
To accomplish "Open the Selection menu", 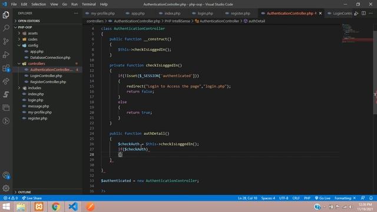I will coord(38,4).
